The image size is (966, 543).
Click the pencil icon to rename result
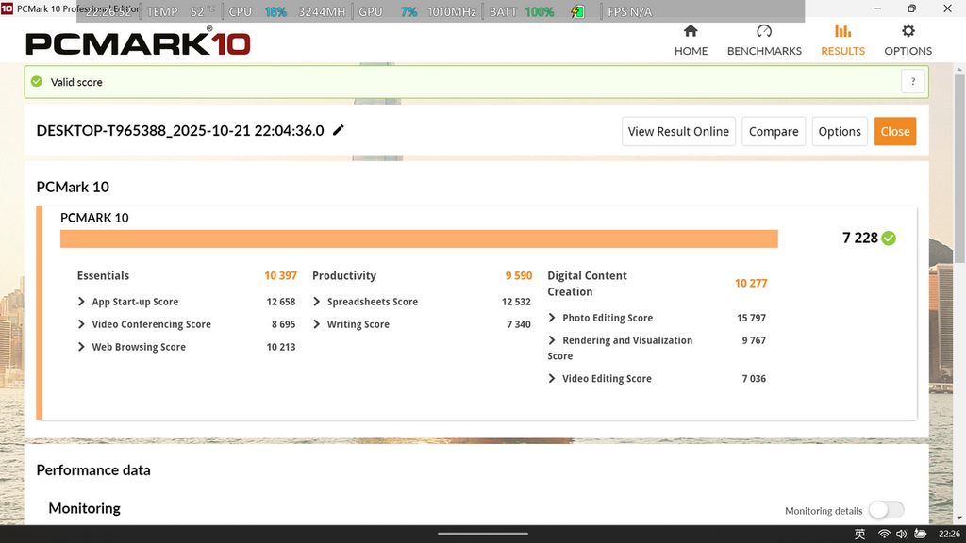pyautogui.click(x=339, y=130)
